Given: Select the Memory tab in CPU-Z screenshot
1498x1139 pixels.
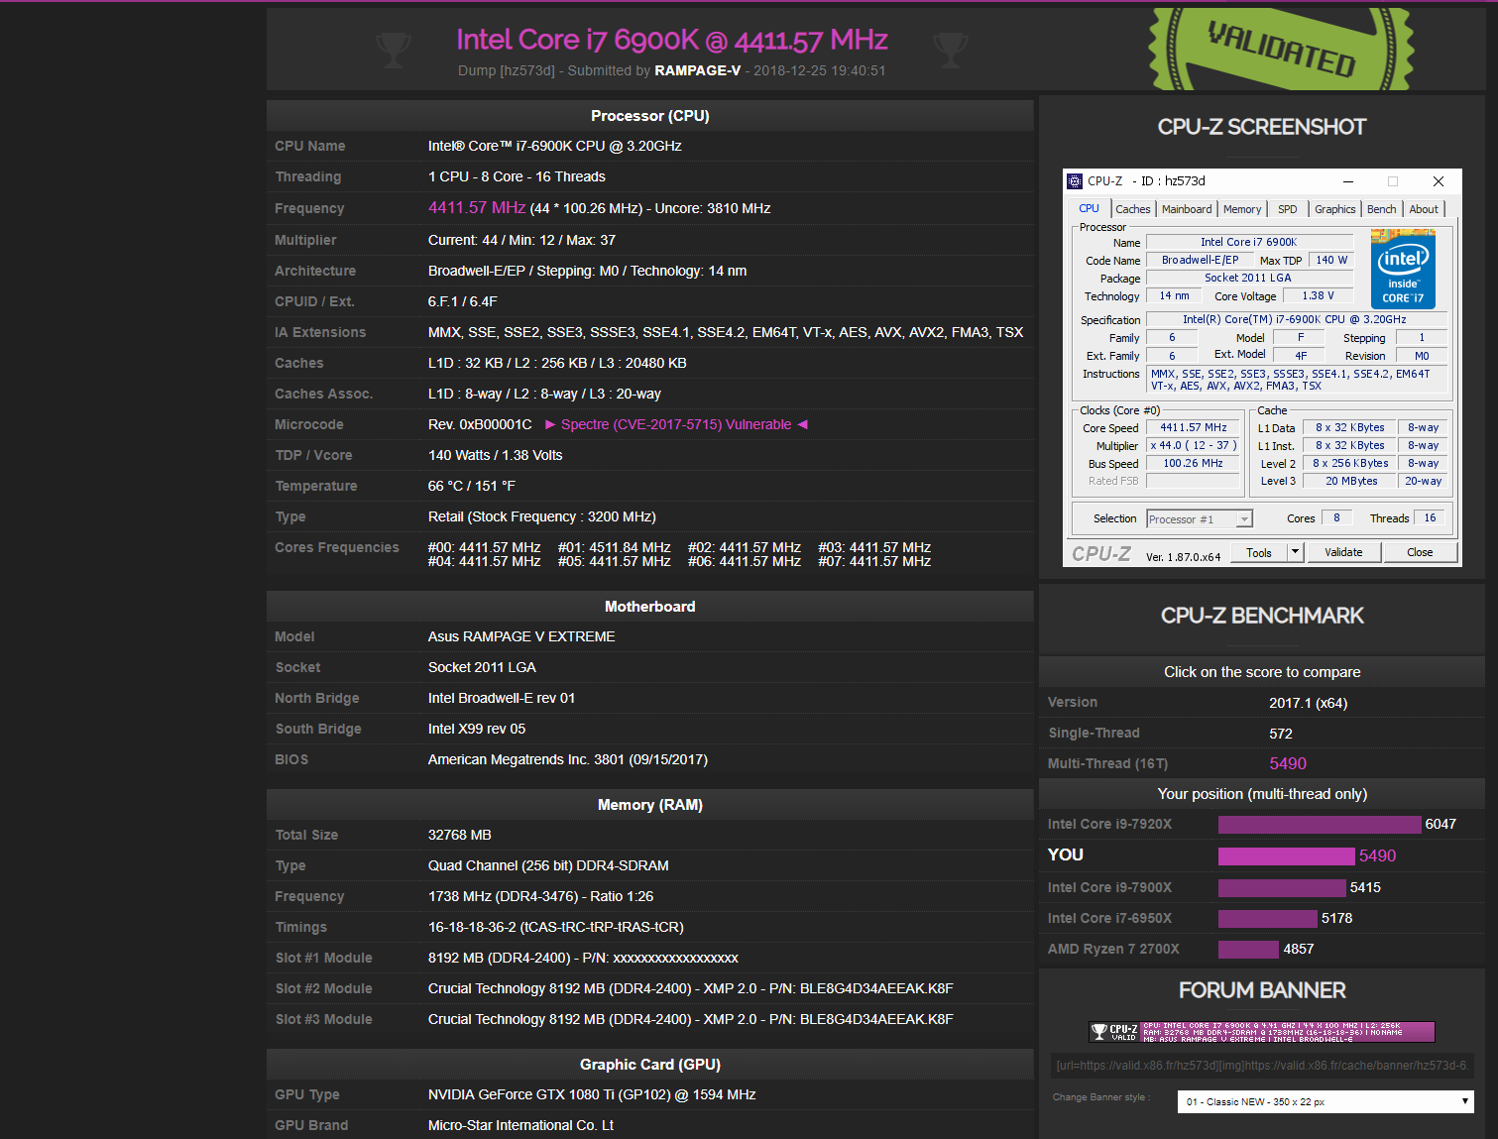Looking at the screenshot, I should (x=1242, y=209).
